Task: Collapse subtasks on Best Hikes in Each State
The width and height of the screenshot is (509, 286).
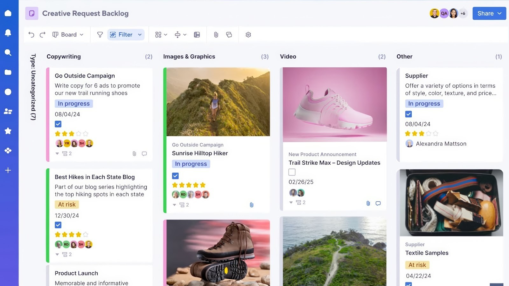Action: click(x=57, y=254)
